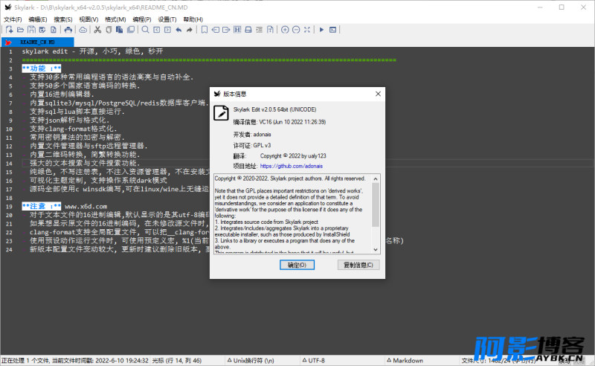Toggle the bookmark toolbar icon

coord(204,30)
